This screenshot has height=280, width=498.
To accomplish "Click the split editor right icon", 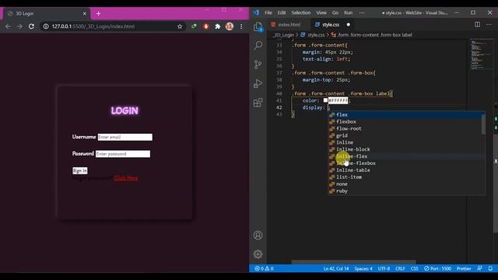I will (x=477, y=24).
